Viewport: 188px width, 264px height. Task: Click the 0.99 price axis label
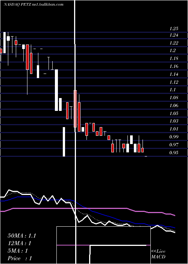coord(174,137)
